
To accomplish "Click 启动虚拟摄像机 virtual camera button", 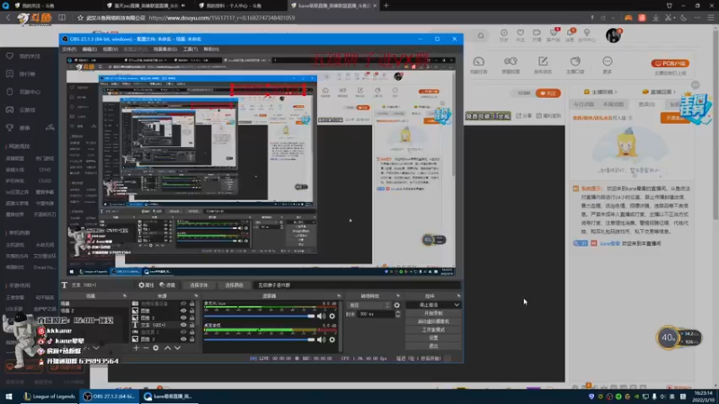I will click(433, 321).
